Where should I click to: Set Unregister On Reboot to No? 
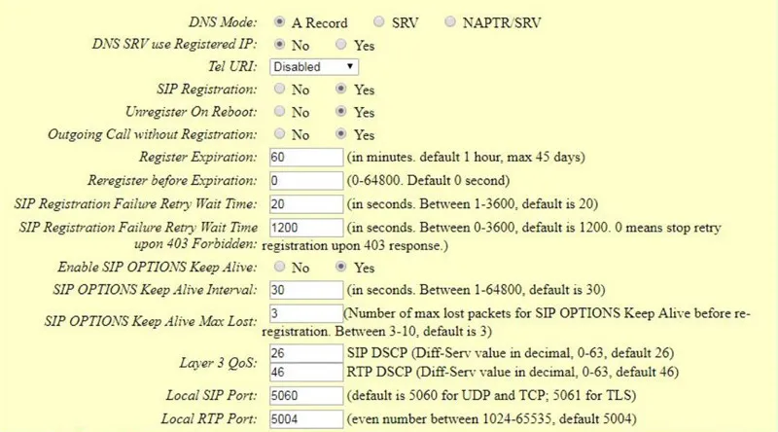point(280,112)
